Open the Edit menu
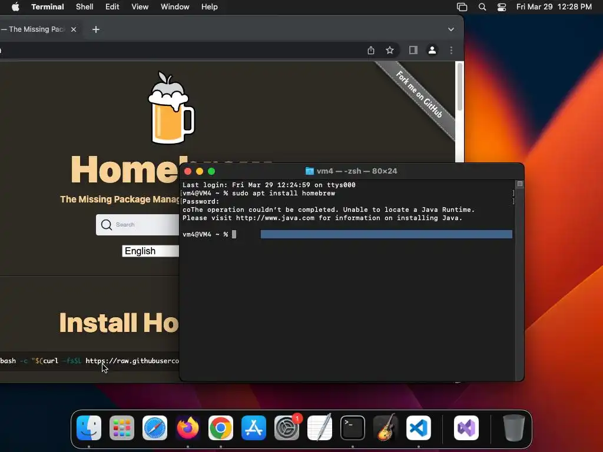603x452 pixels. click(112, 7)
